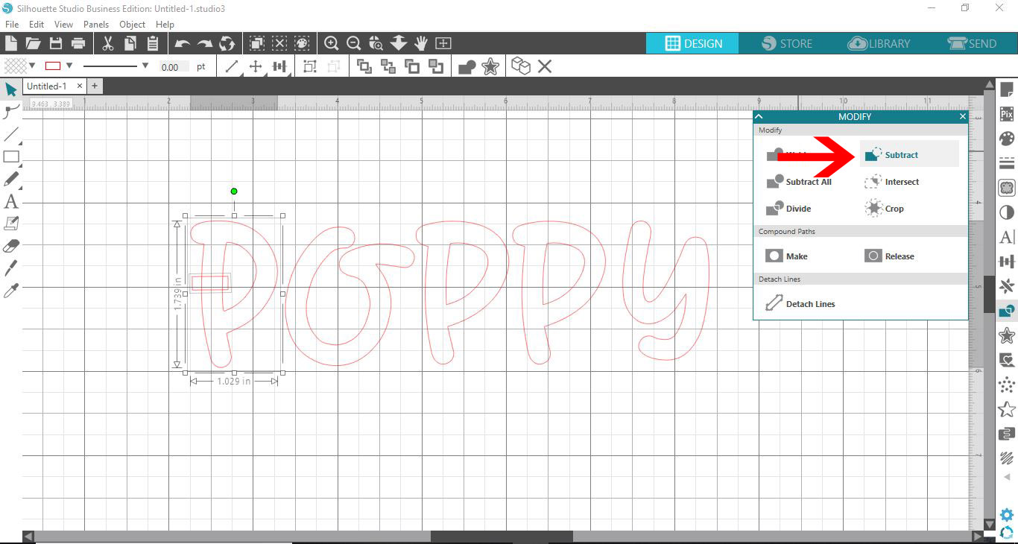Switch to the STORE tab

(x=787, y=43)
